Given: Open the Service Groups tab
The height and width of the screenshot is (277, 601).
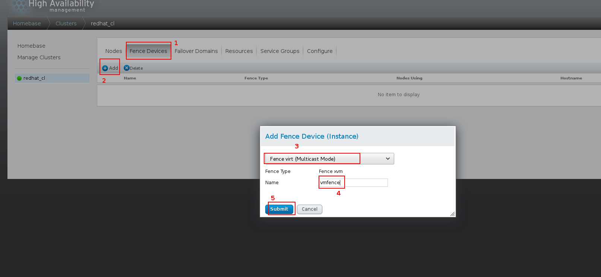Looking at the screenshot, I should tap(280, 51).
